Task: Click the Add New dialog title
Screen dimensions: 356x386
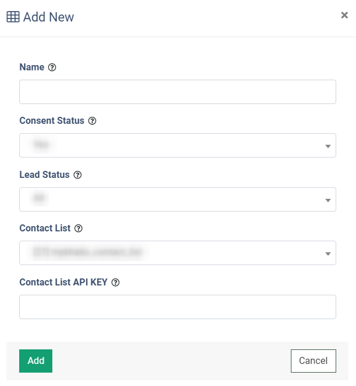Action: pos(48,17)
